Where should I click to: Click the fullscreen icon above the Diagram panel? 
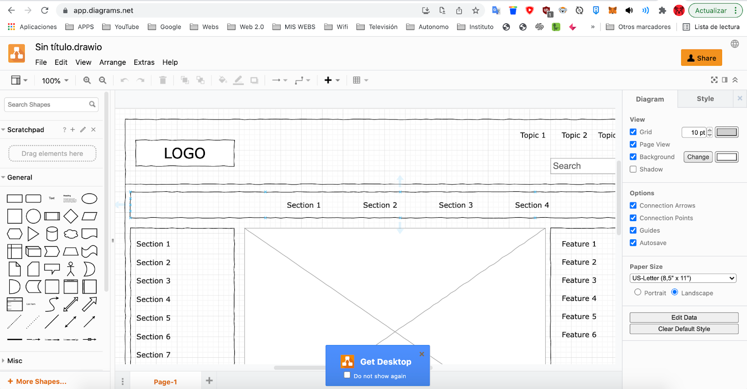pyautogui.click(x=714, y=80)
